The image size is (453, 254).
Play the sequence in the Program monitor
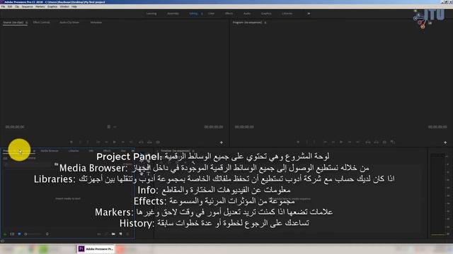tap(341, 142)
